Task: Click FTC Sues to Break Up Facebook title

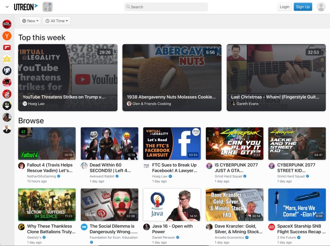Action: pyautogui.click(x=174, y=168)
